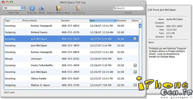
Task: Sort by the Duration column header
Action: click(x=124, y=21)
